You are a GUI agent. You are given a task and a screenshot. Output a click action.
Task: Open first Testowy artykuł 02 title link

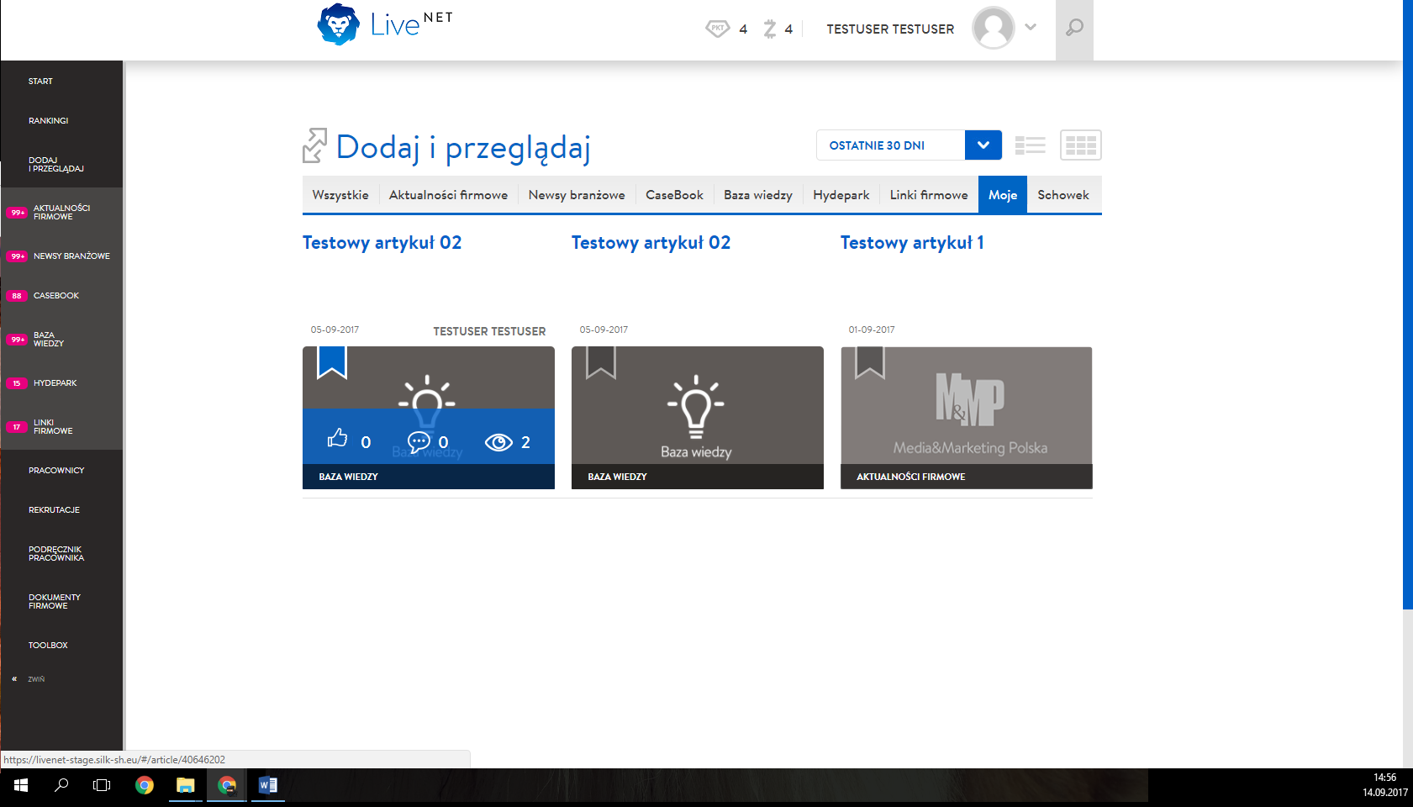coord(382,243)
